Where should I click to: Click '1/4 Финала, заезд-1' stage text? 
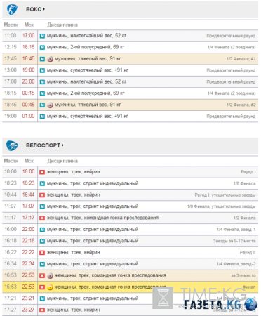click(x=236, y=230)
